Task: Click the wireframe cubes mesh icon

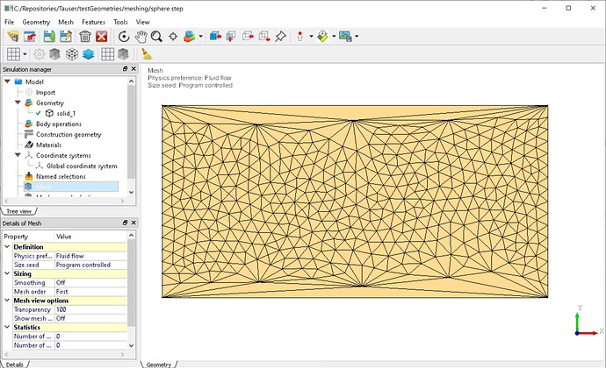Action: click(72, 54)
